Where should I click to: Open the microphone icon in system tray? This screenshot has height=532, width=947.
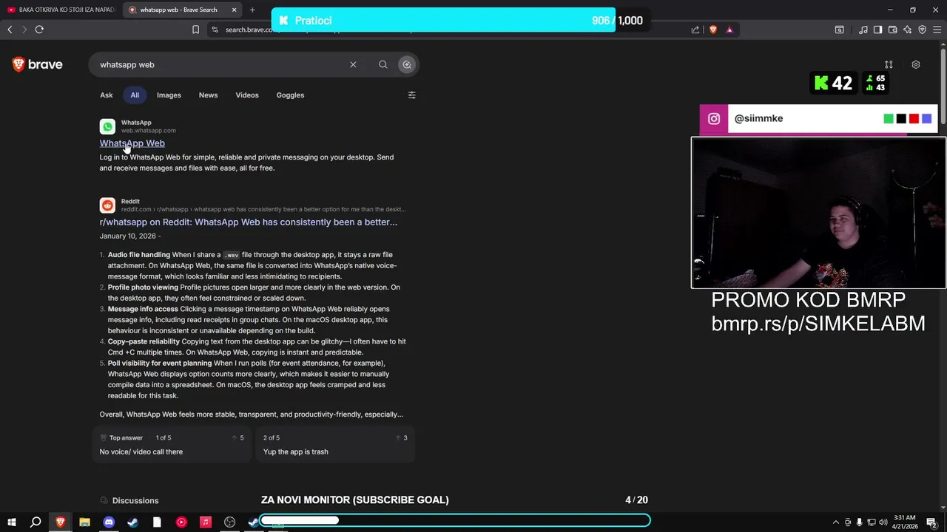860,522
